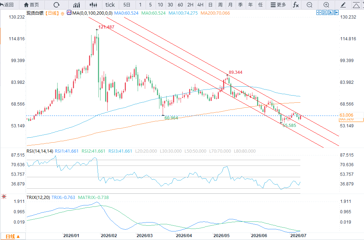Click the first blue chart layout icon

(319, 12)
